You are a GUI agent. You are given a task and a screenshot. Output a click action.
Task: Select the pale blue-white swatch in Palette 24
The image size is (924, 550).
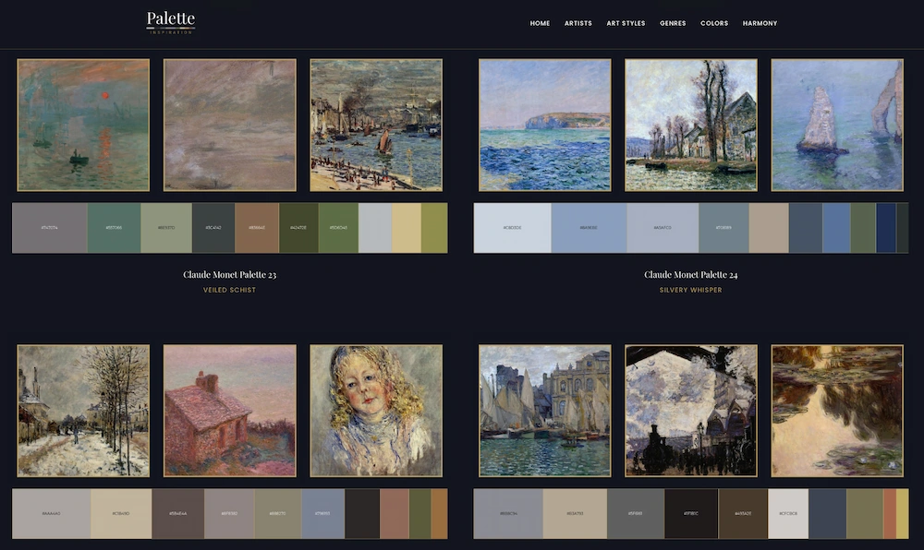(512, 228)
